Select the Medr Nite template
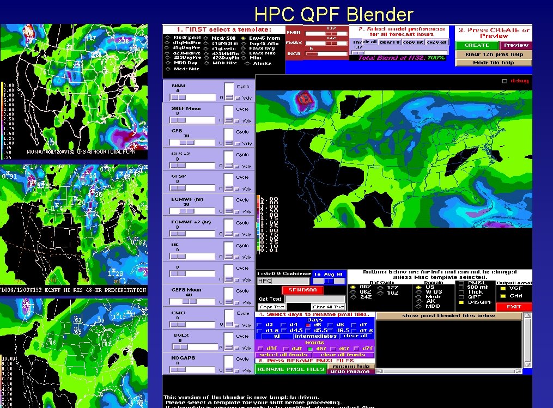 pyautogui.click(x=167, y=69)
